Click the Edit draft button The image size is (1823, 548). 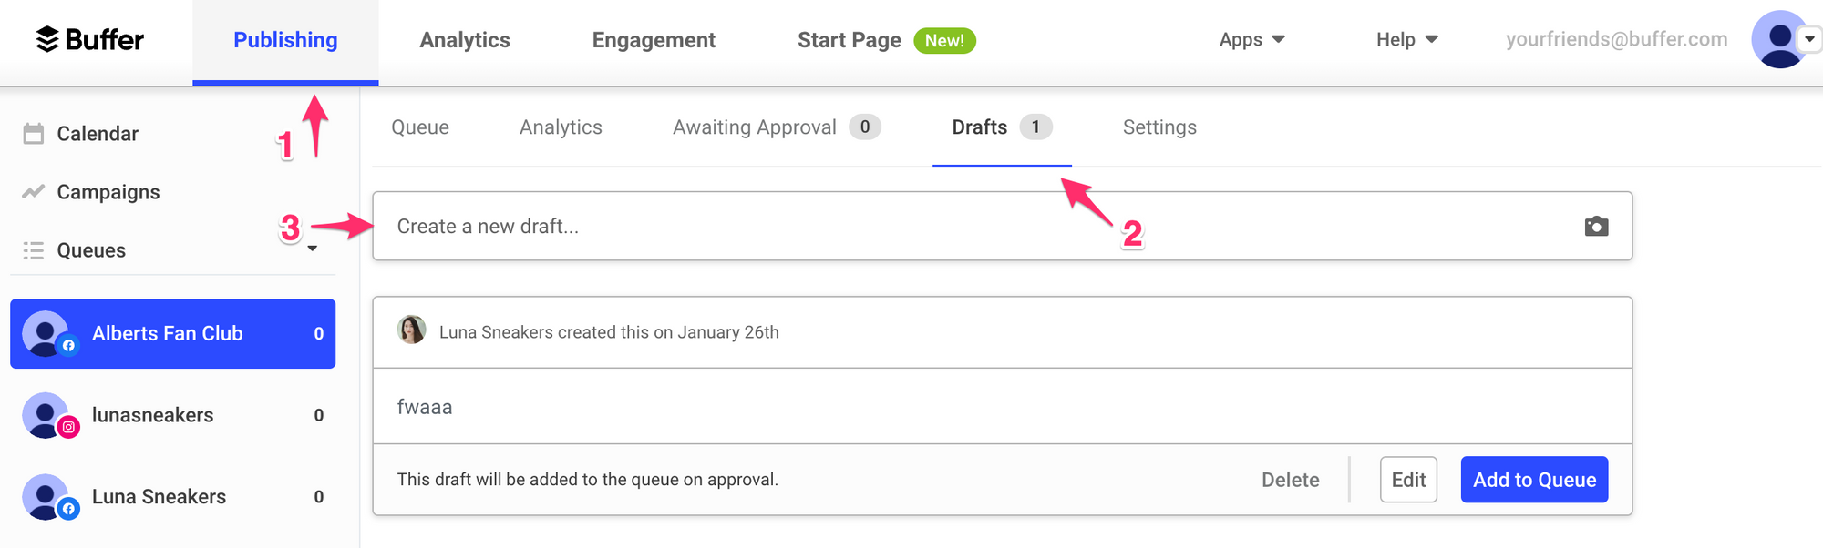pos(1408,480)
